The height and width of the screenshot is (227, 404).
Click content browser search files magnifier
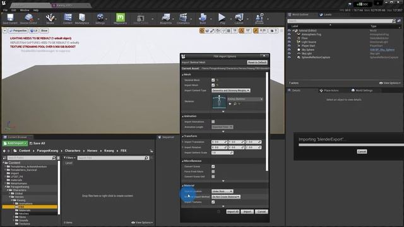(146, 158)
